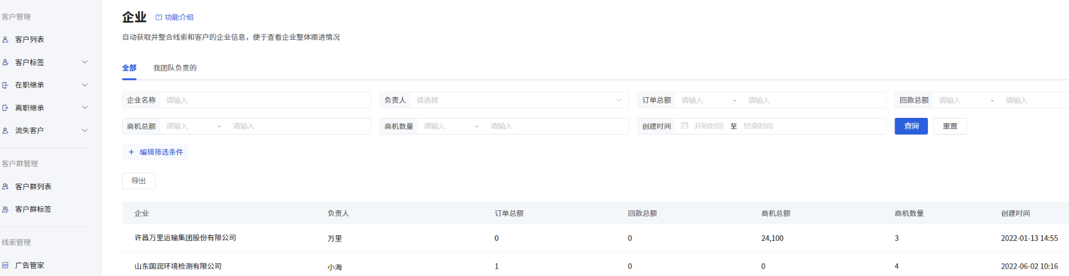Switch to the 全部 tab
The width and height of the screenshot is (1069, 276).
129,68
